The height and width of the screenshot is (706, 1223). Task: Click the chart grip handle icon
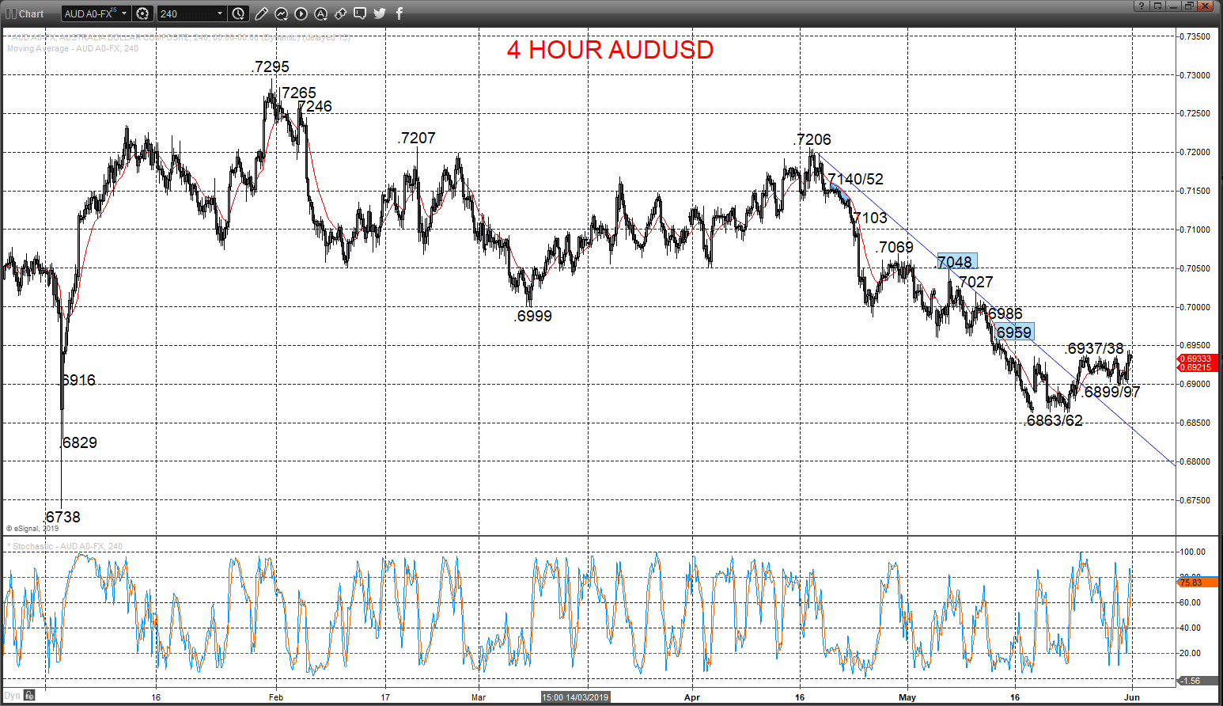(x=11, y=13)
